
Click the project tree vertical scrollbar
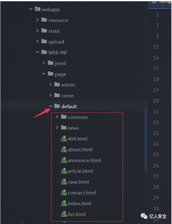(146, 140)
